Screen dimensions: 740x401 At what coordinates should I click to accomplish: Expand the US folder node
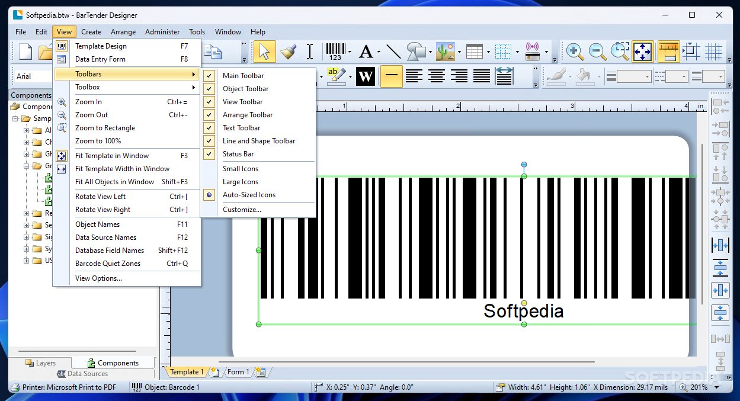(x=26, y=261)
